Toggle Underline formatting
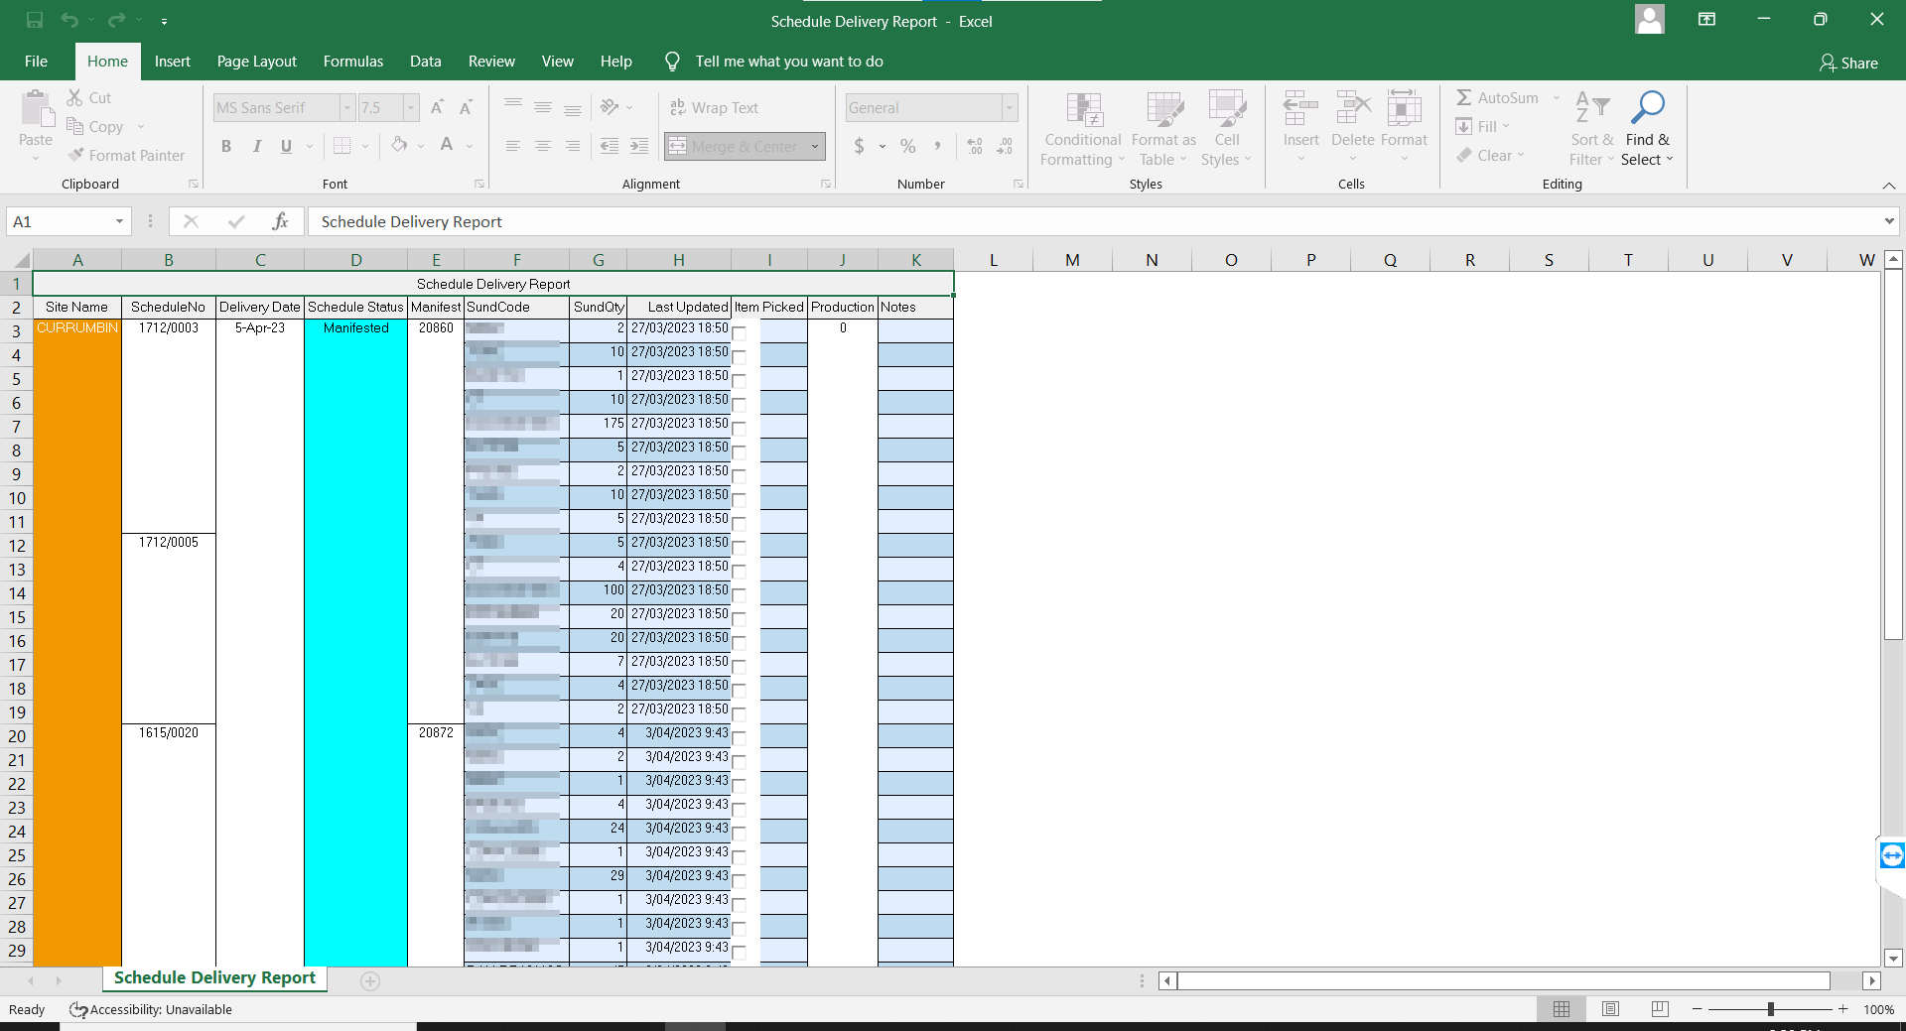 tap(286, 146)
